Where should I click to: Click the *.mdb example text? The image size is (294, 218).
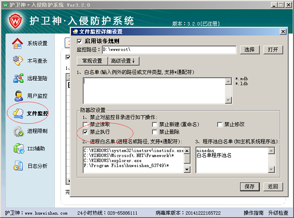[241, 79]
